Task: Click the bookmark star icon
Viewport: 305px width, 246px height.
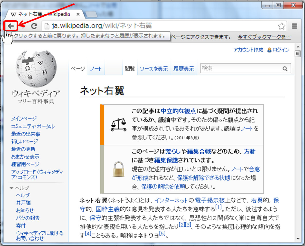Action: (x=282, y=26)
